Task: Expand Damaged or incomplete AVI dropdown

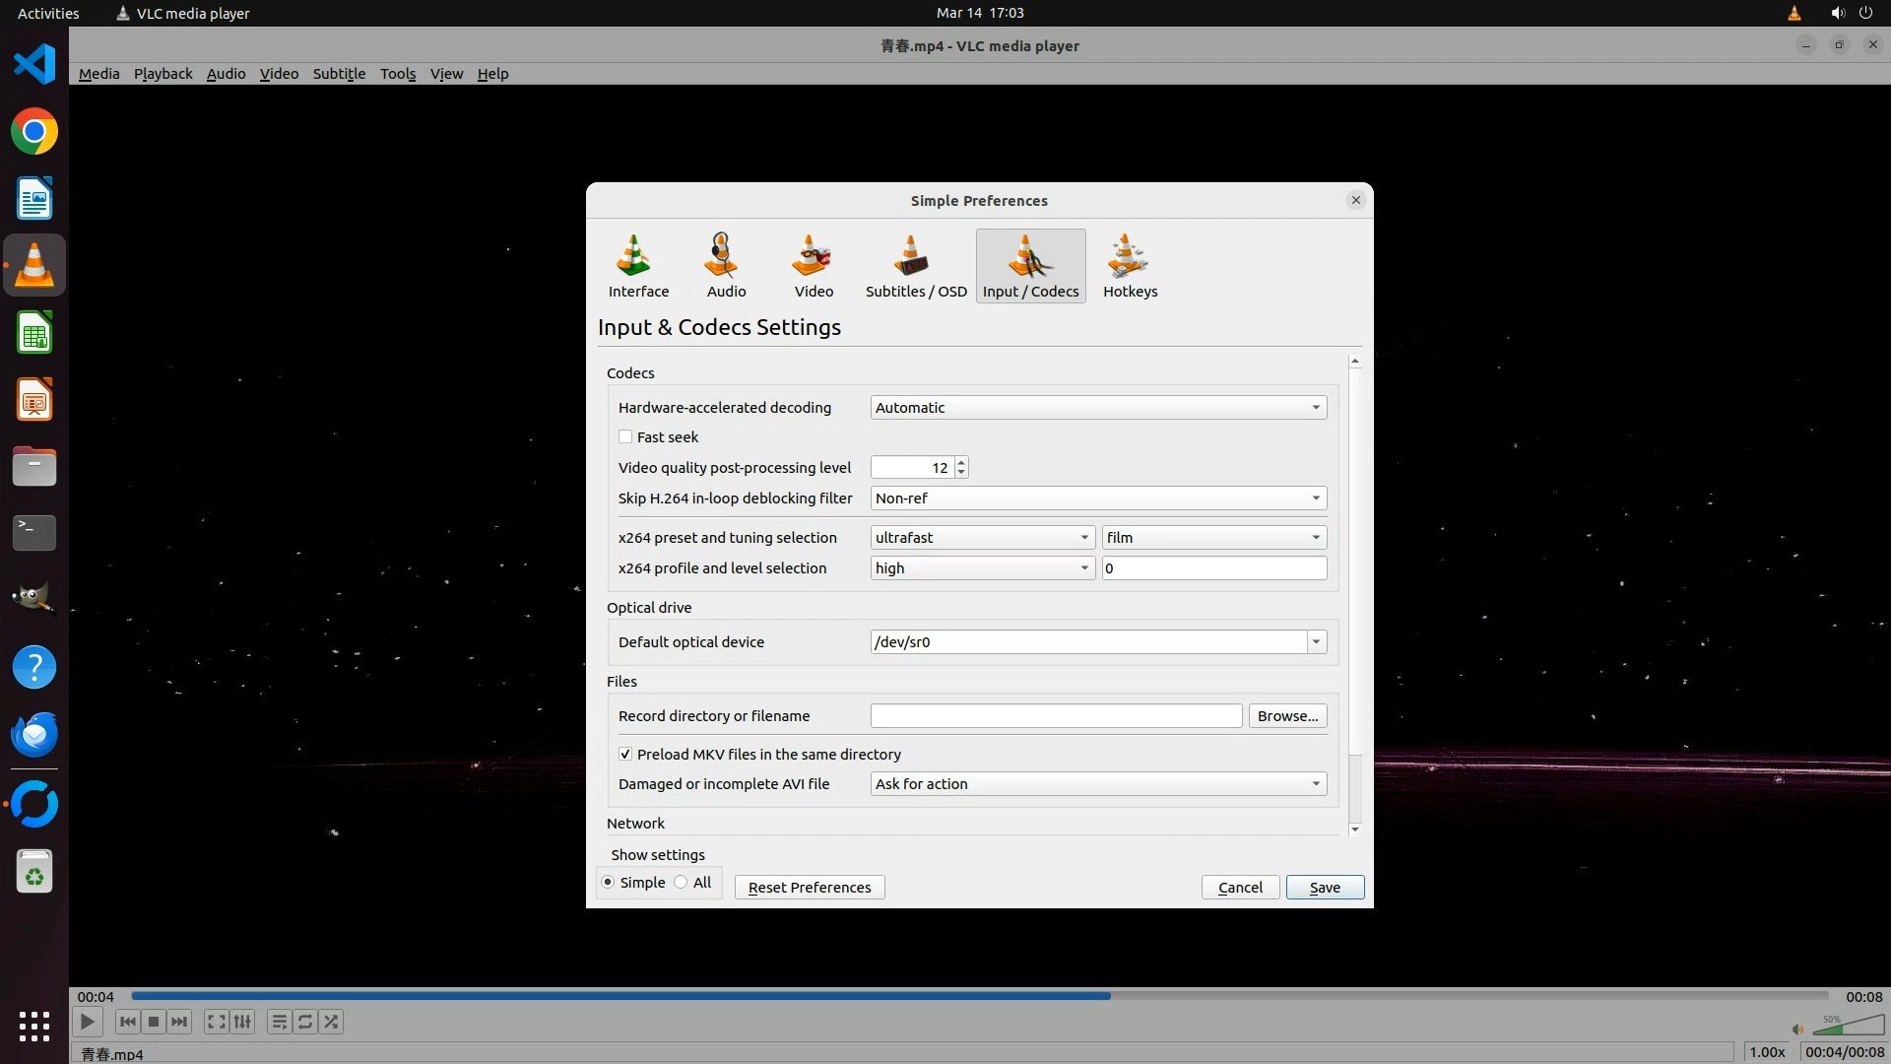Action: [x=1097, y=783]
